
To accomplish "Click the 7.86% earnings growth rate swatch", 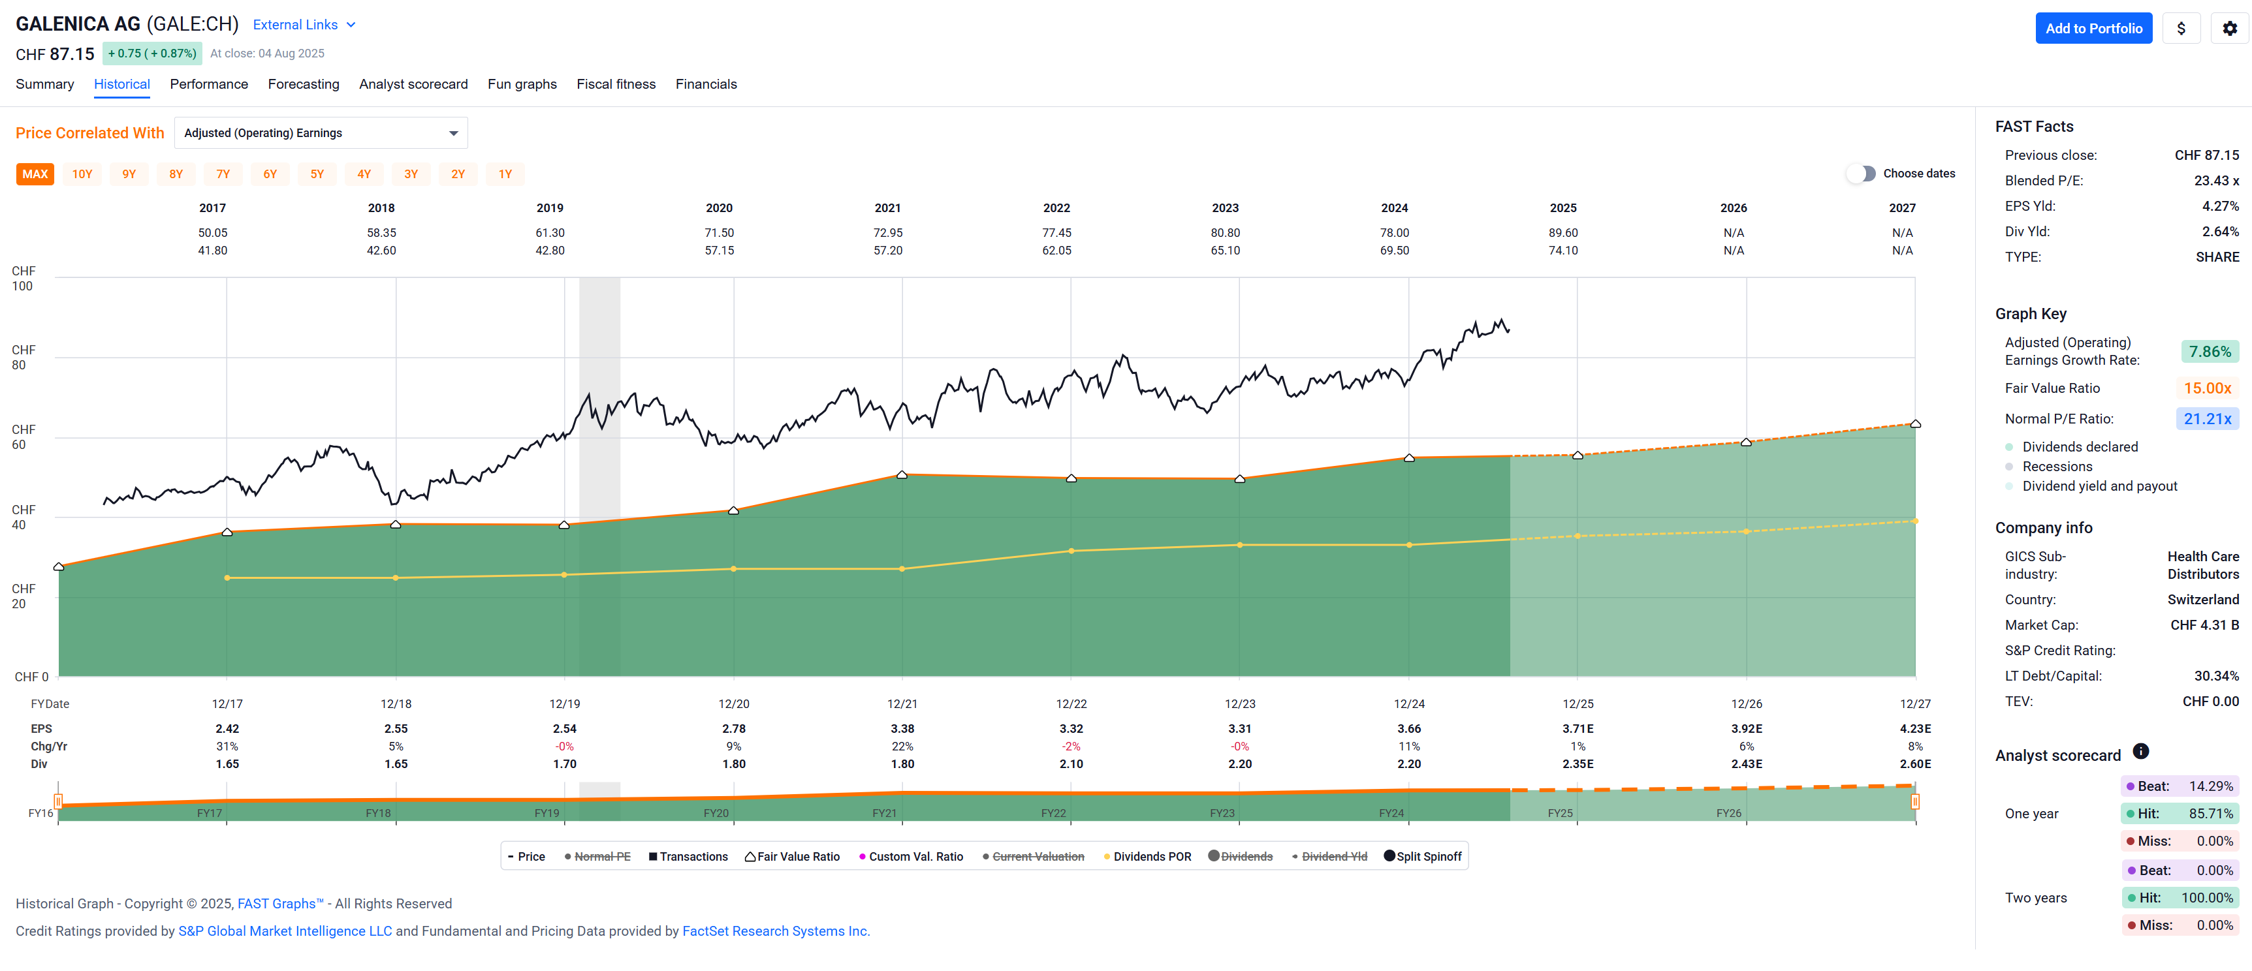I will pyautogui.click(x=2209, y=351).
